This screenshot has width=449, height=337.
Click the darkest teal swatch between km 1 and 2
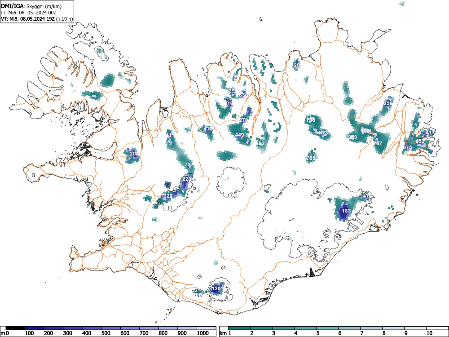pos(239,328)
